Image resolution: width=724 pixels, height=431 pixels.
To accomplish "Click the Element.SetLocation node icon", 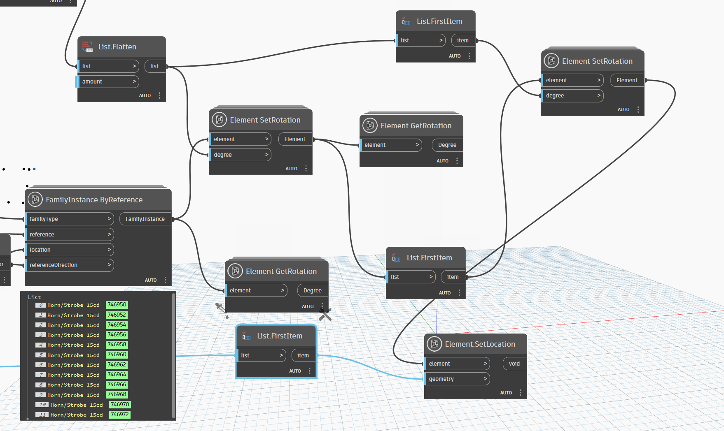I will click(434, 344).
